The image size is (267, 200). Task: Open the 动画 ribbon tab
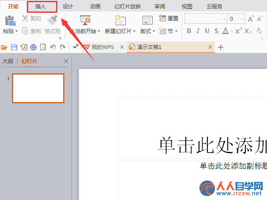(95, 7)
